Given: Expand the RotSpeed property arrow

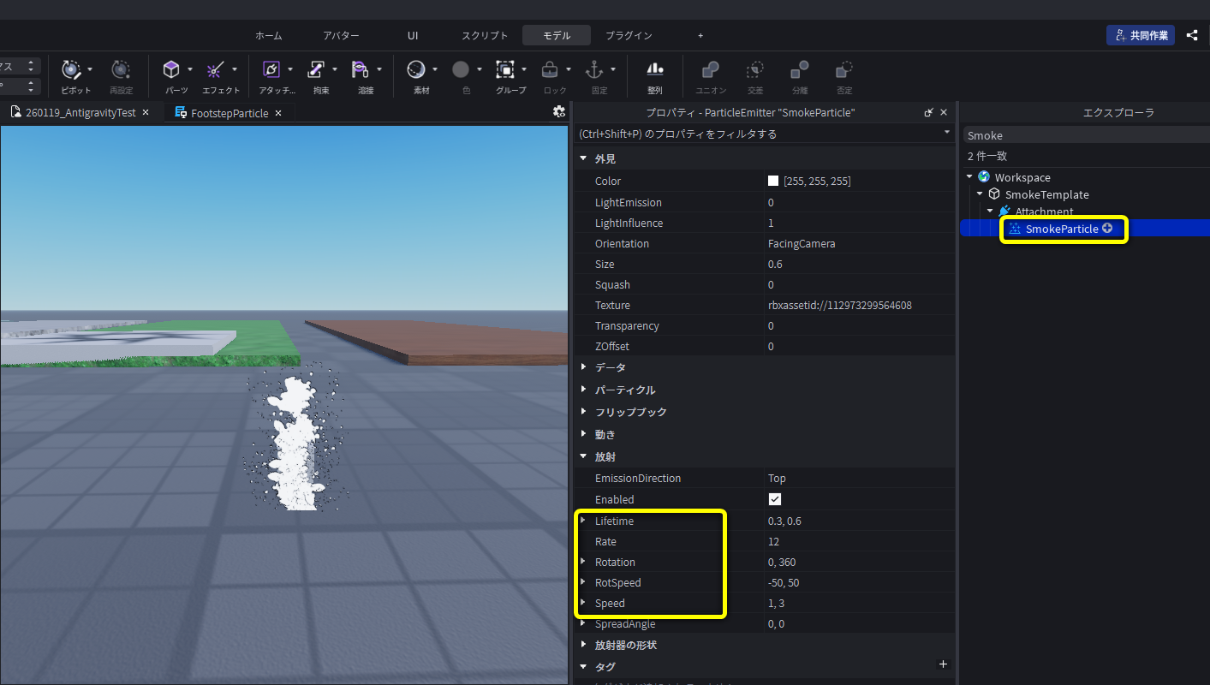Looking at the screenshot, I should tap(584, 581).
